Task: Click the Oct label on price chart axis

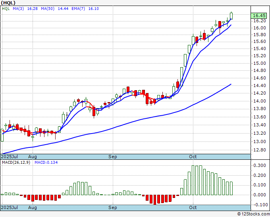Action: (x=193, y=157)
